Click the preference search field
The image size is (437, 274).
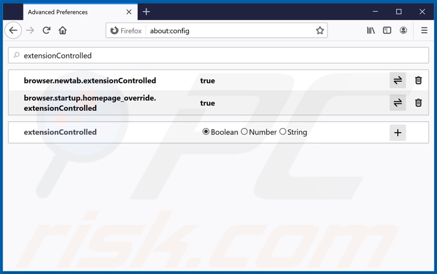tap(221, 55)
